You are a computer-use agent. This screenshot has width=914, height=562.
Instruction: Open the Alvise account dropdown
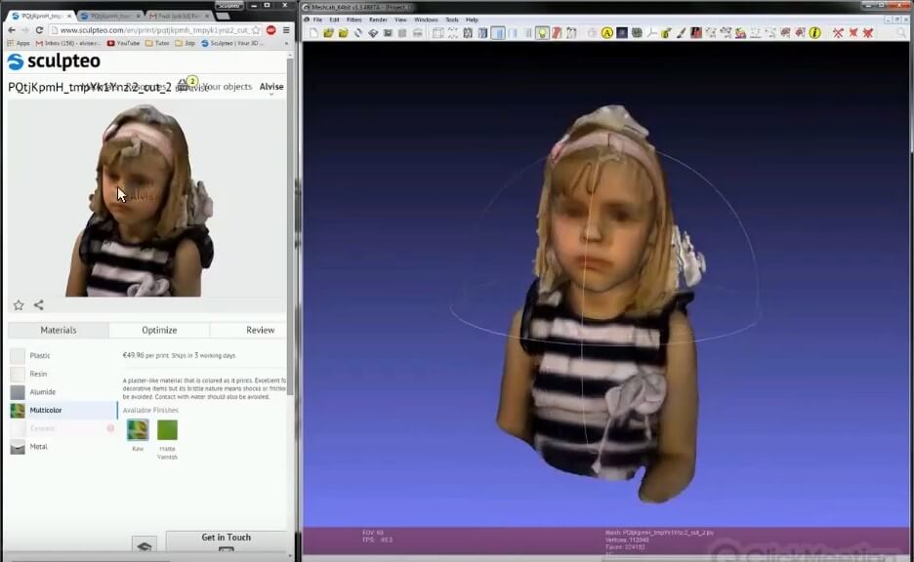[271, 87]
